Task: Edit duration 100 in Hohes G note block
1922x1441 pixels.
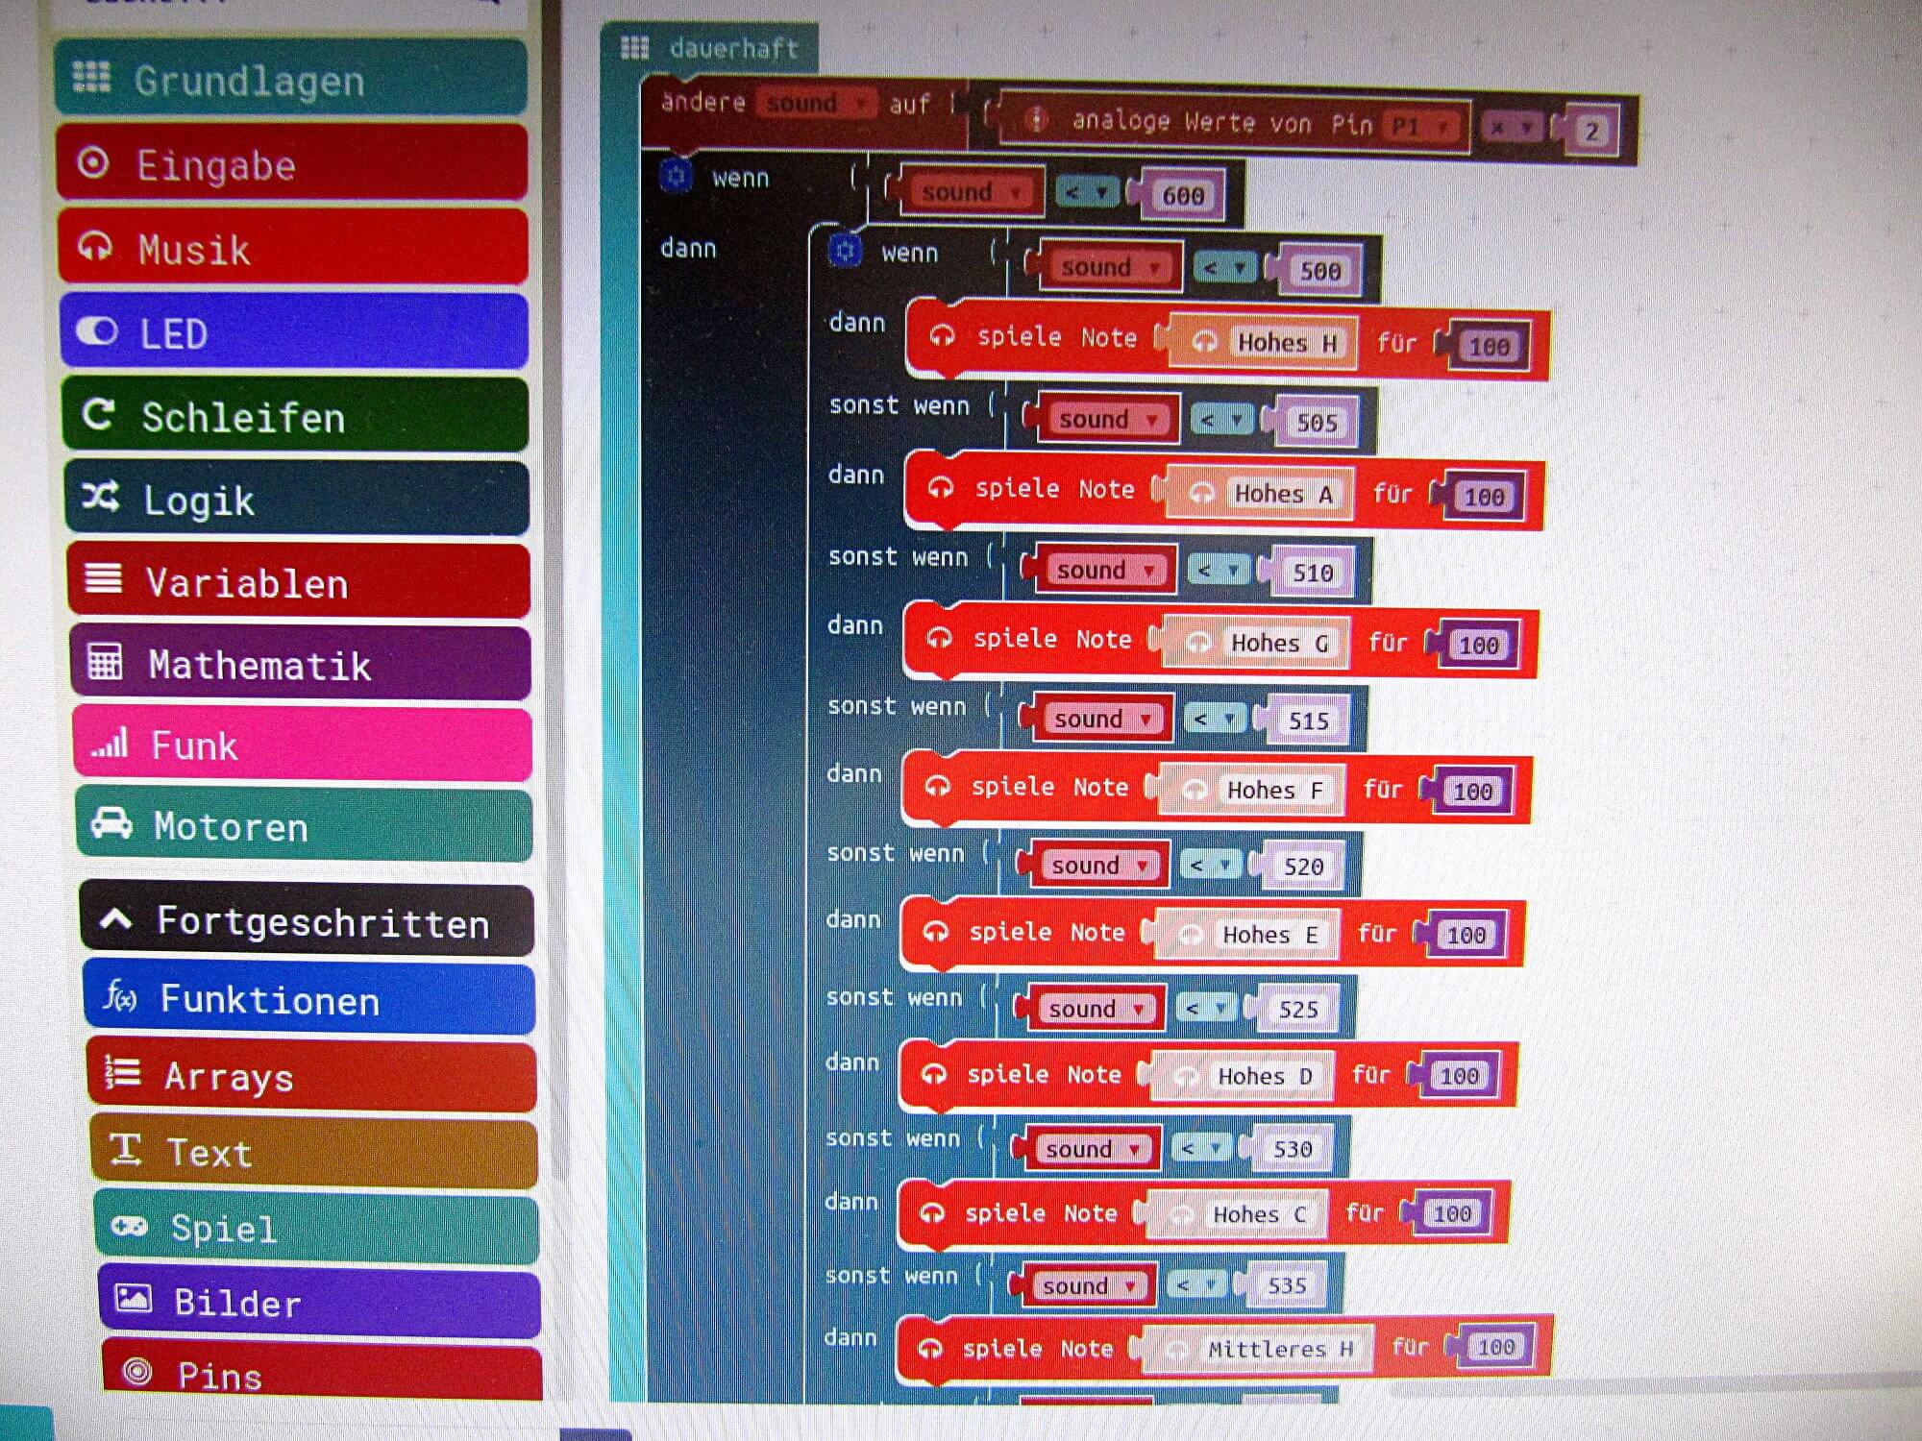Action: 1478,645
